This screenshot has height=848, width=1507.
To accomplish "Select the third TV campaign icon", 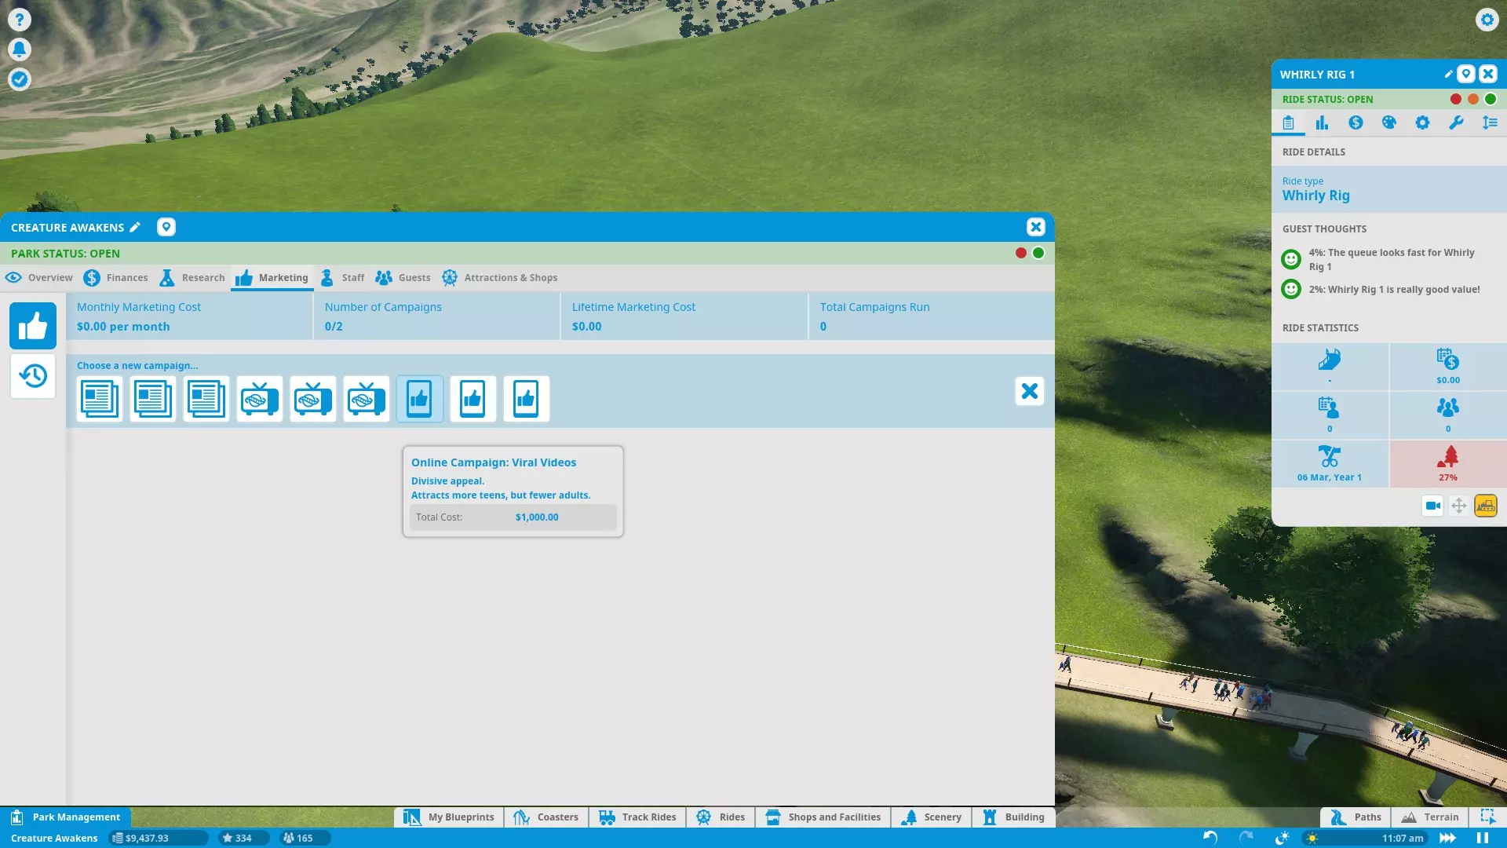I will [367, 399].
